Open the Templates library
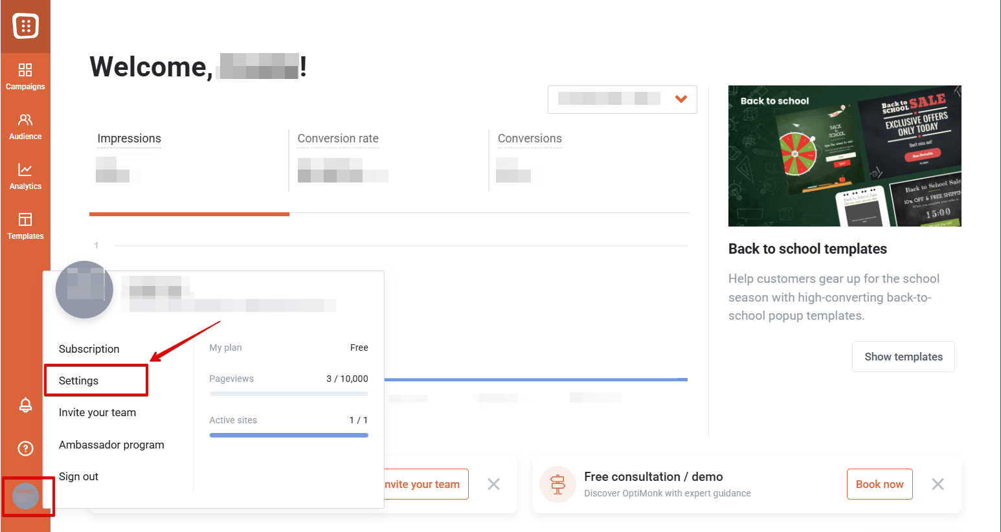Viewport: 1001px width, 532px height. [x=25, y=226]
